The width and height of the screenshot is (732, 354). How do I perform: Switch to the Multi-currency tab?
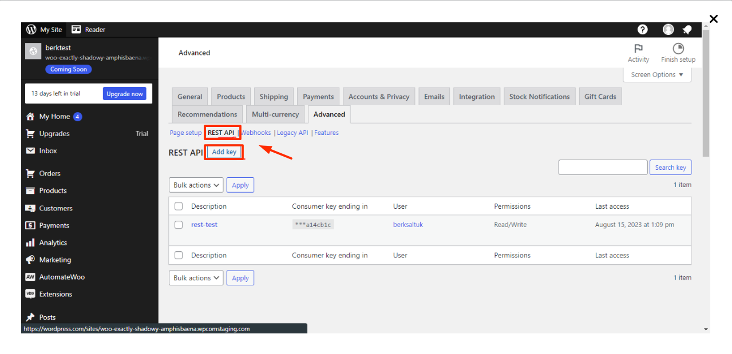click(x=275, y=114)
